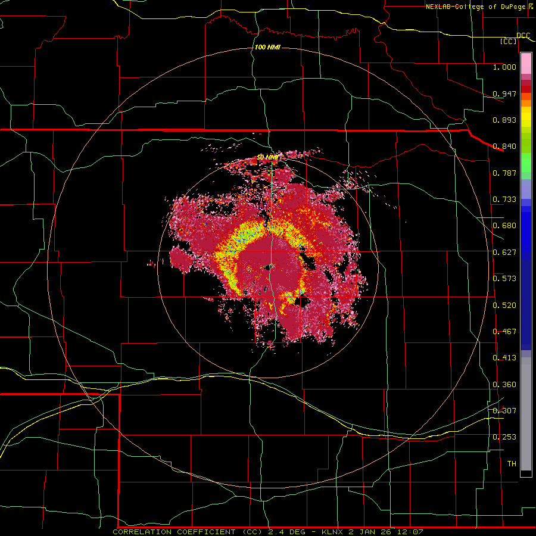This screenshot has height=536, width=536.
Task: Click the 0.680 color scale value
Action: point(504,226)
